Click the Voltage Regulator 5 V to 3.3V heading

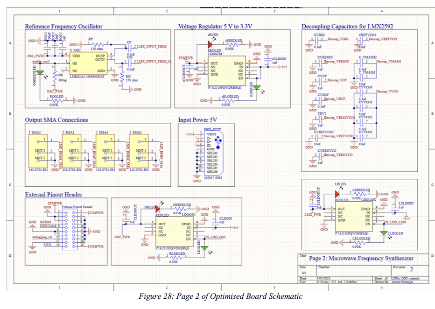click(x=216, y=26)
